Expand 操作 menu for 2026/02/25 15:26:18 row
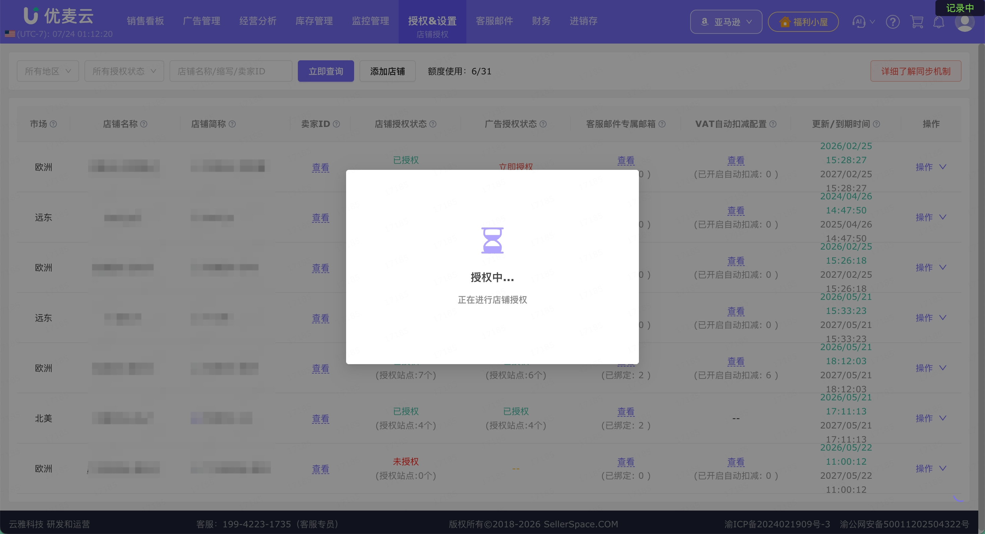This screenshot has width=985, height=534. point(931,268)
